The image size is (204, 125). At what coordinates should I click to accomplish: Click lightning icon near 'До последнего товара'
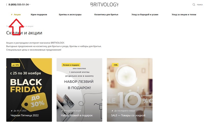112,111
